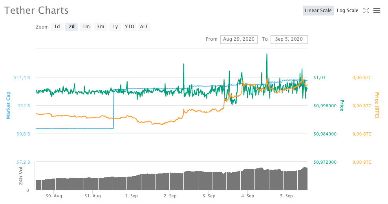Screen dimensions: 388x204
Task: Click the 2. Sep date tick
Action: pos(170,196)
